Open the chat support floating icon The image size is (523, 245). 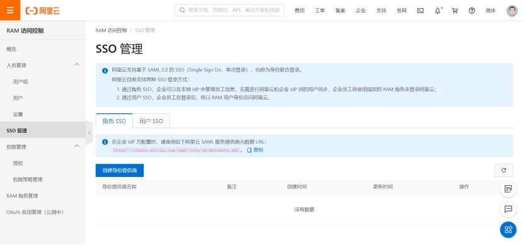point(508,209)
